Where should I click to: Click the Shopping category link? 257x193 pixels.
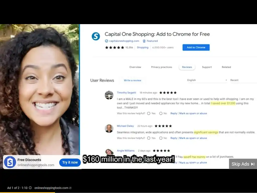(x=143, y=47)
